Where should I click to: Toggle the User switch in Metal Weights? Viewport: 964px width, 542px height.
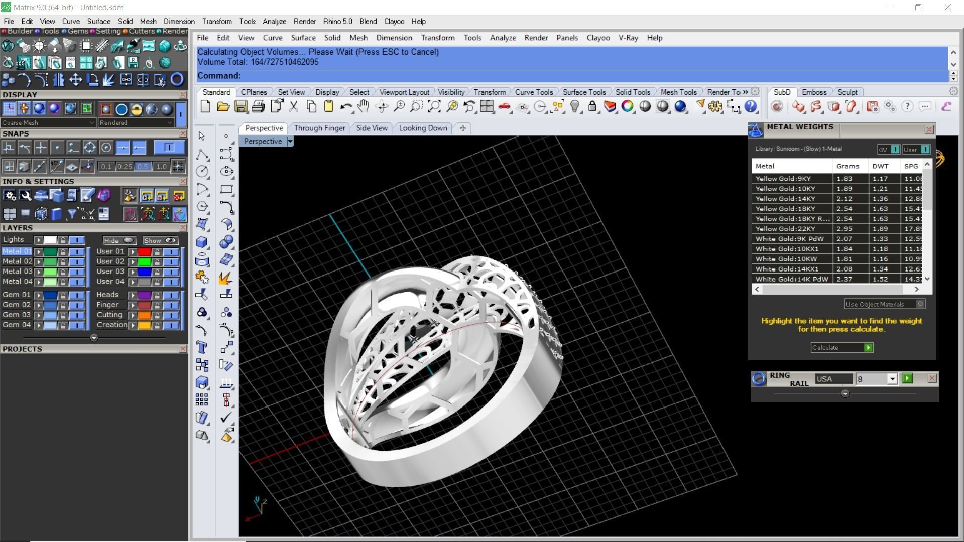point(916,150)
